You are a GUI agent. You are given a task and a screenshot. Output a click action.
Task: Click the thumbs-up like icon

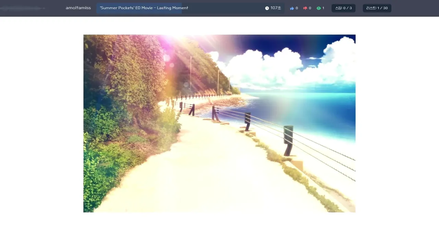click(292, 8)
